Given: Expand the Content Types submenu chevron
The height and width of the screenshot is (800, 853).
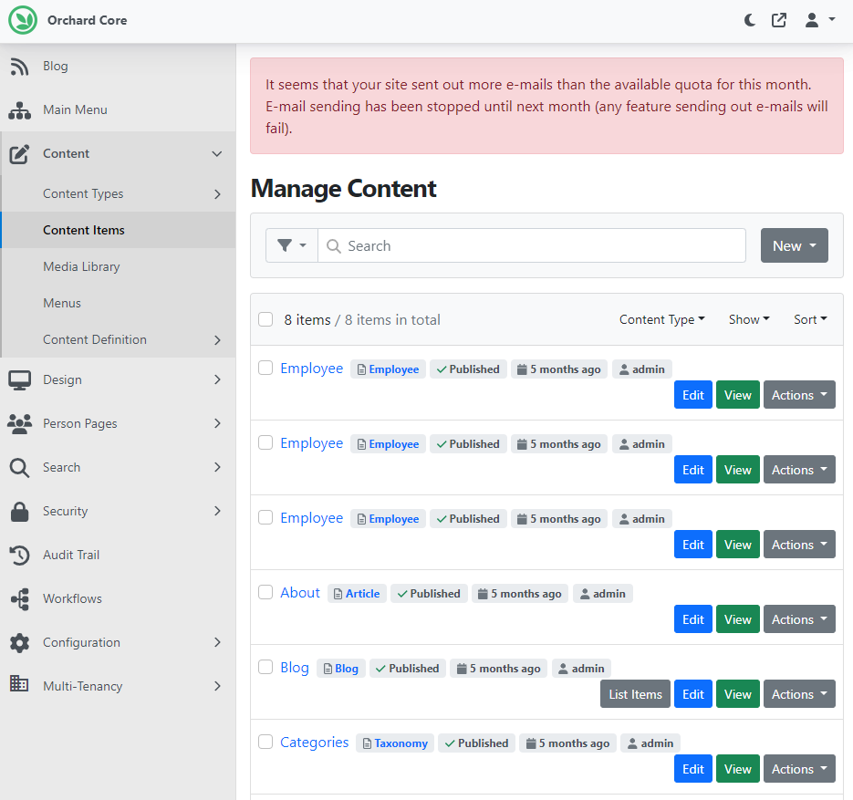Looking at the screenshot, I should pyautogui.click(x=218, y=194).
